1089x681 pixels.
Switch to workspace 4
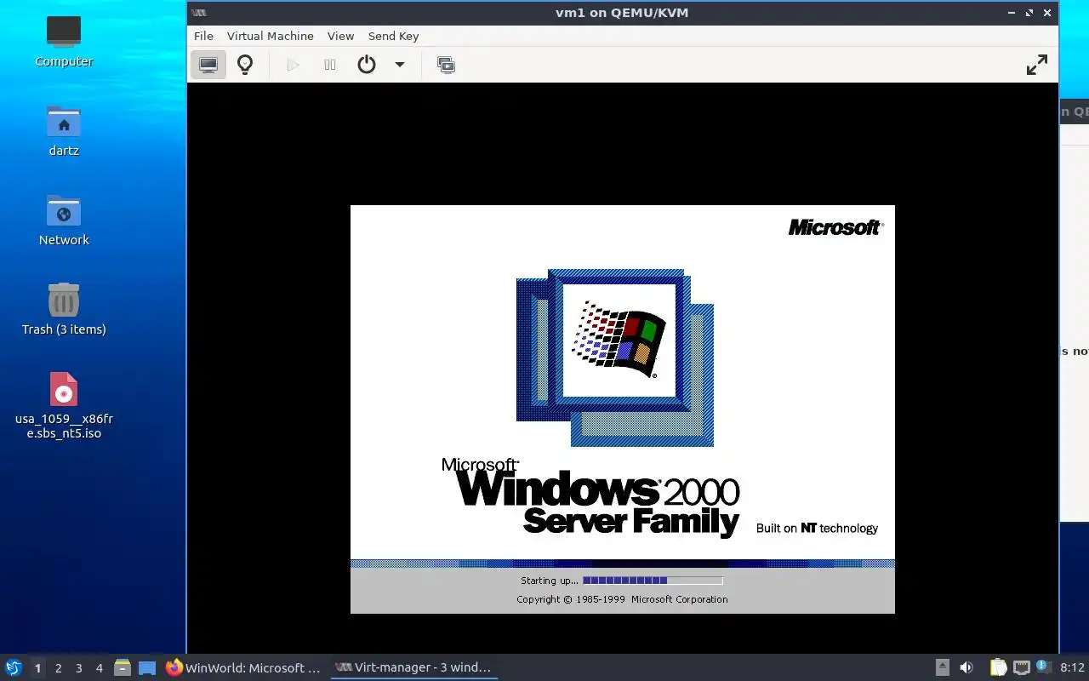pos(99,668)
